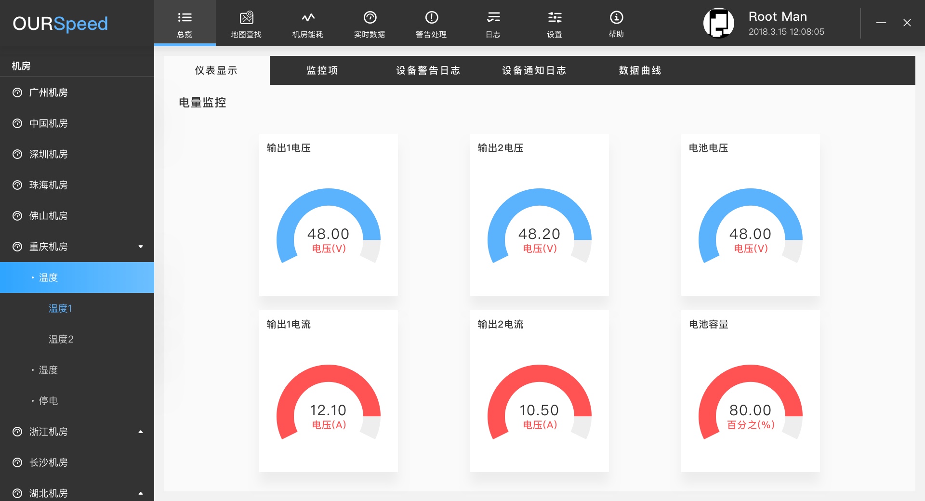Select the 湿度 sidebar item
The width and height of the screenshot is (925, 501).
coord(48,370)
